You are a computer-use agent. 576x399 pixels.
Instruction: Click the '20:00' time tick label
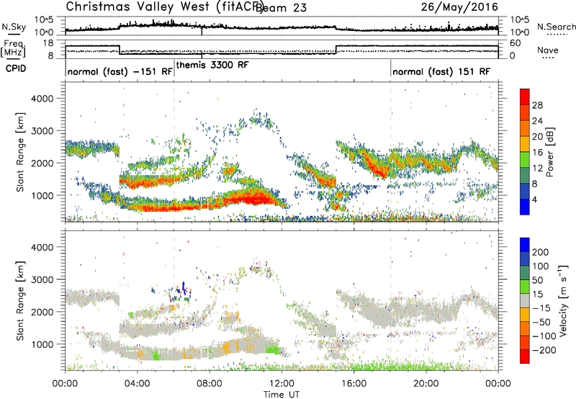pyautogui.click(x=426, y=384)
